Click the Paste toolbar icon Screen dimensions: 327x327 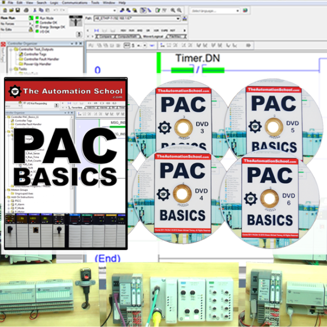click(47, 10)
